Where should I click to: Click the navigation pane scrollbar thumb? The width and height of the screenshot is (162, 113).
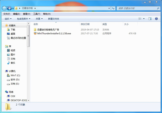28,36
